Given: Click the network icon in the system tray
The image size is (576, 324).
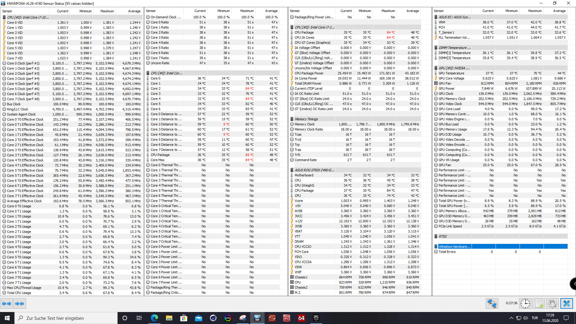Looking at the screenshot, I should coord(518,318).
